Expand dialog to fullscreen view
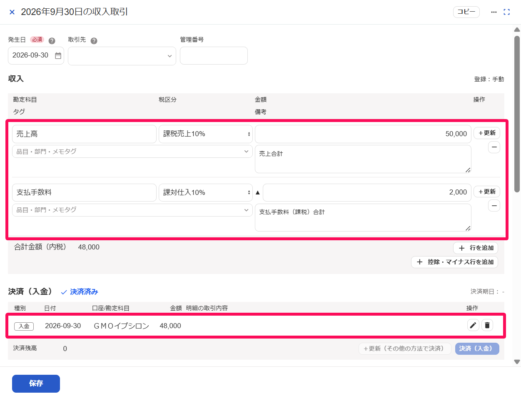Viewport: 521px width, 401px height. (x=506, y=12)
